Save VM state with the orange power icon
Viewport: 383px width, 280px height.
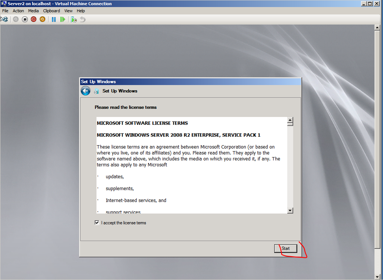pyautogui.click(x=43, y=19)
